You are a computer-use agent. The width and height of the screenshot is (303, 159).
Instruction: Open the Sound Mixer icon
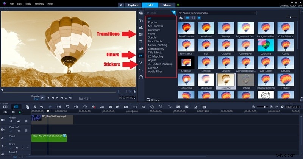pos(102,107)
